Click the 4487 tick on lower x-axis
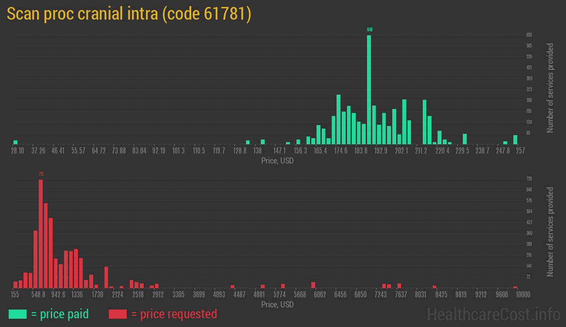Image resolution: width=566 pixels, height=327 pixels. [239, 295]
